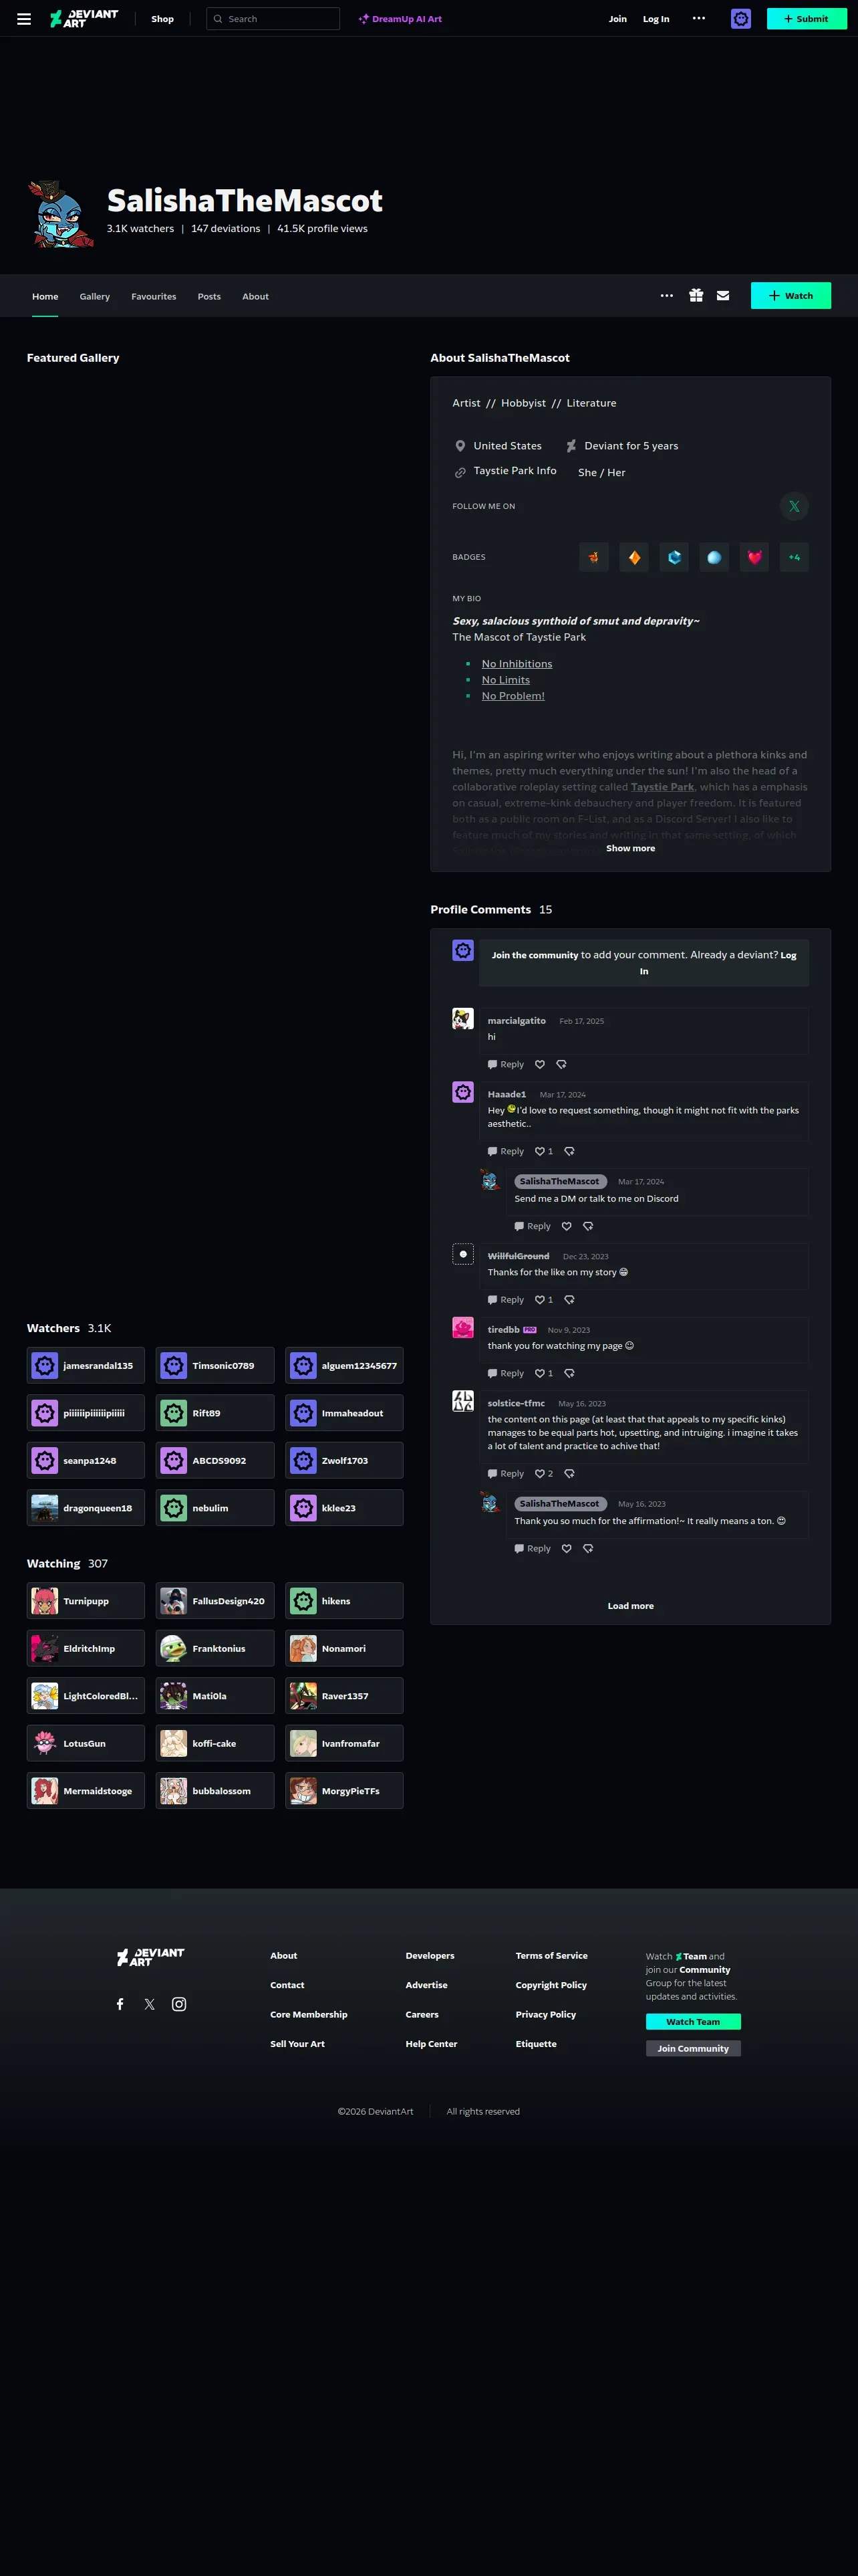Click the user avatar icon in header
Viewport: 858px width, 2576px height.
click(740, 19)
